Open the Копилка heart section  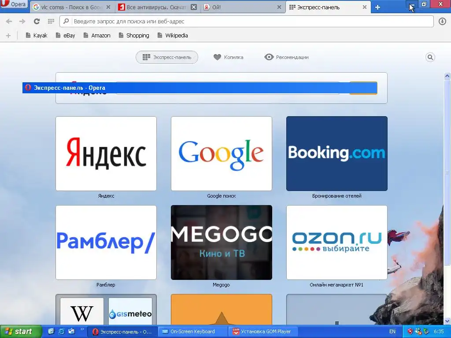[x=229, y=57]
